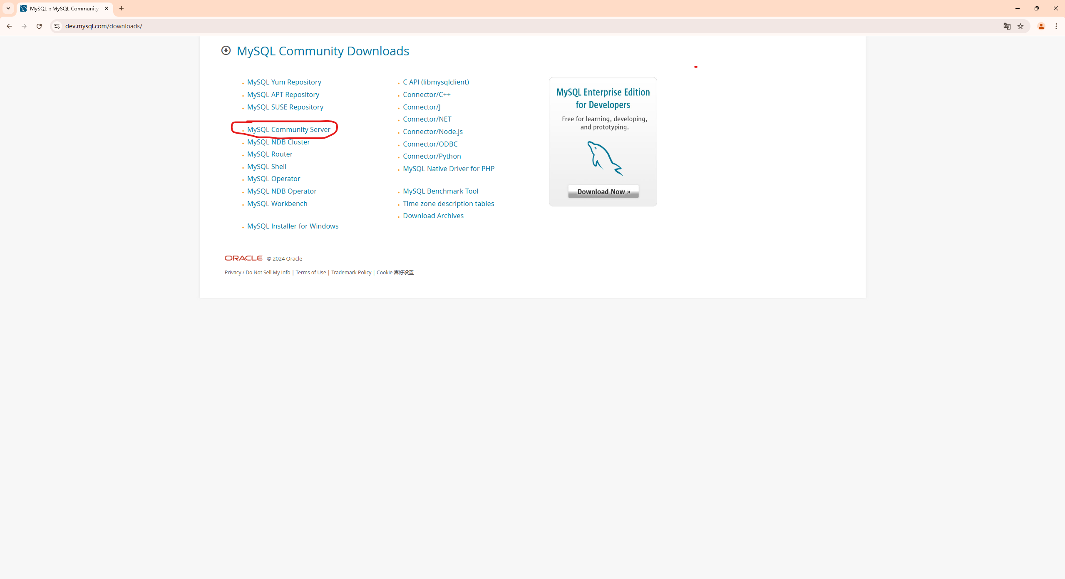Open MySQL Installer for Windows link
Screen dimensions: 1065x579
293,226
